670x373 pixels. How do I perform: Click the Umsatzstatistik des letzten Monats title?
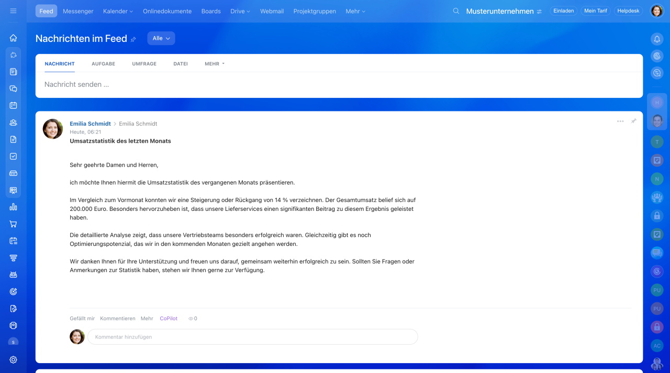(x=120, y=141)
